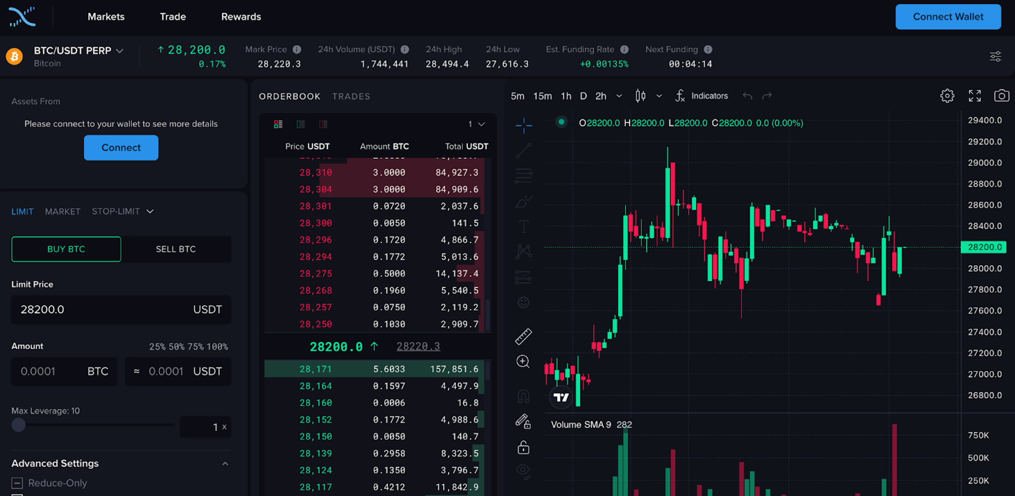Select the forecasting position tool
1015x496 pixels.
(x=523, y=277)
